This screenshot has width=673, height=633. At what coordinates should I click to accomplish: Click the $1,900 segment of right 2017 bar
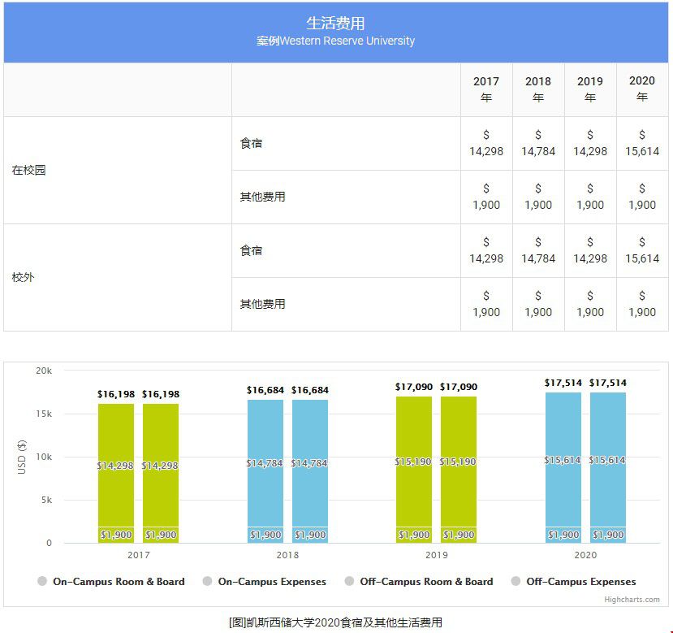click(161, 535)
